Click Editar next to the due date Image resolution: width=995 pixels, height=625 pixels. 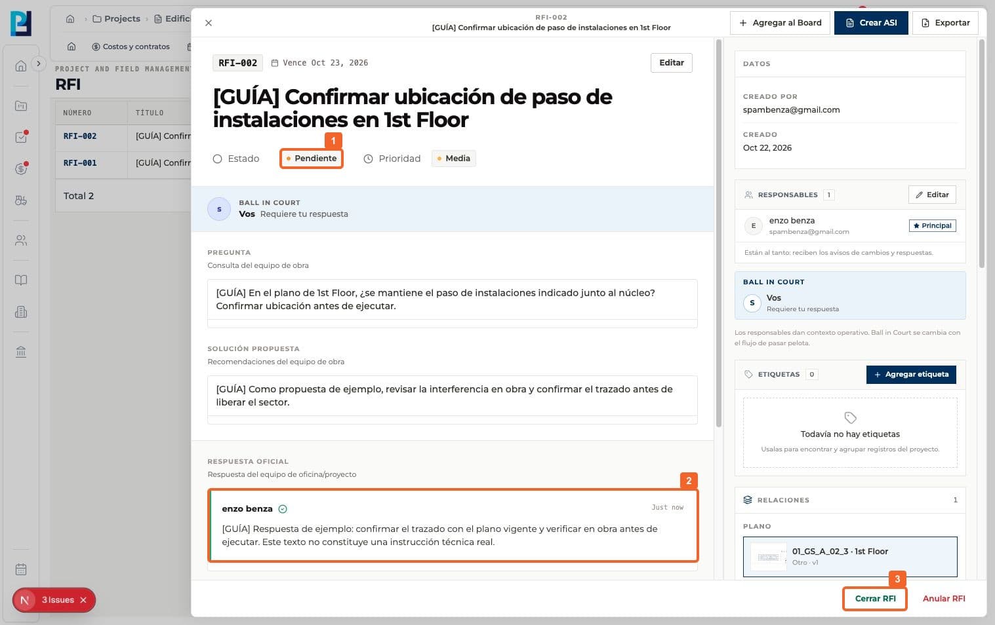click(671, 63)
